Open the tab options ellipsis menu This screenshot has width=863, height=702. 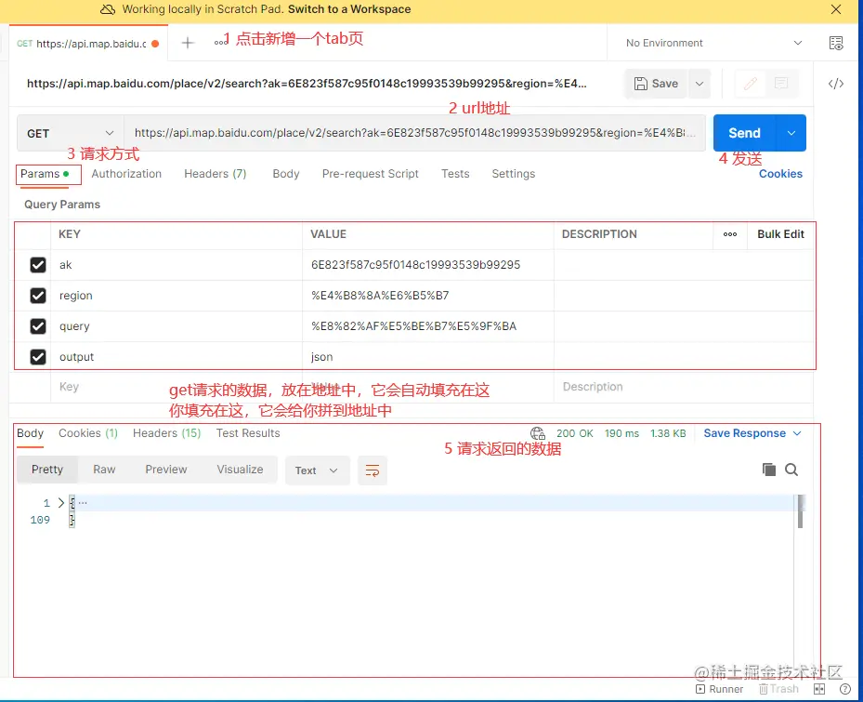[219, 43]
